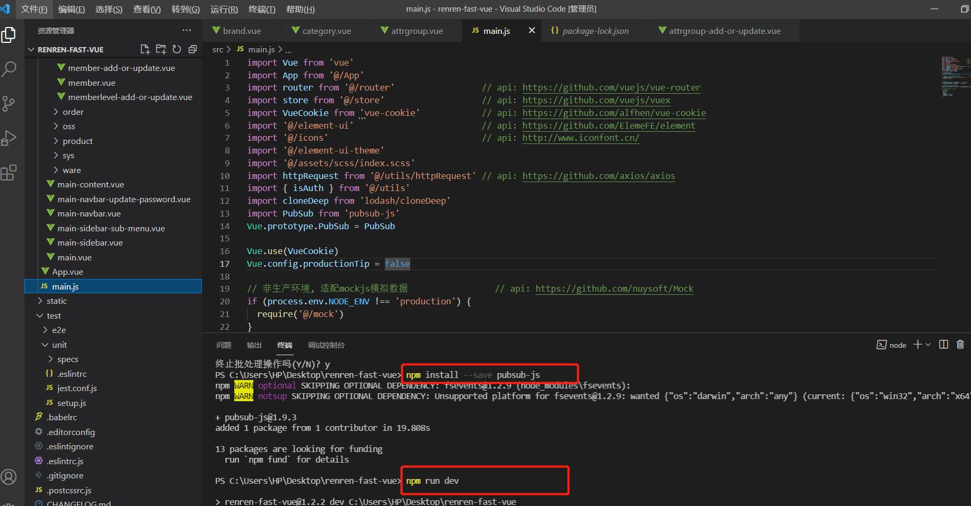This screenshot has width=971, height=506.
Task: Expand the product folder
Action: 113,141
